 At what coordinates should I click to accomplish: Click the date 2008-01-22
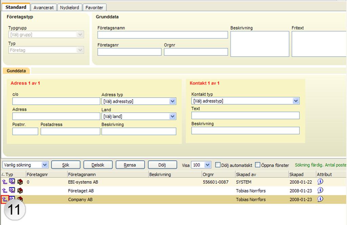tap(301, 182)
